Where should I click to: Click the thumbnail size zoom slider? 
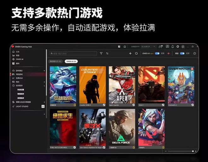point(180,151)
